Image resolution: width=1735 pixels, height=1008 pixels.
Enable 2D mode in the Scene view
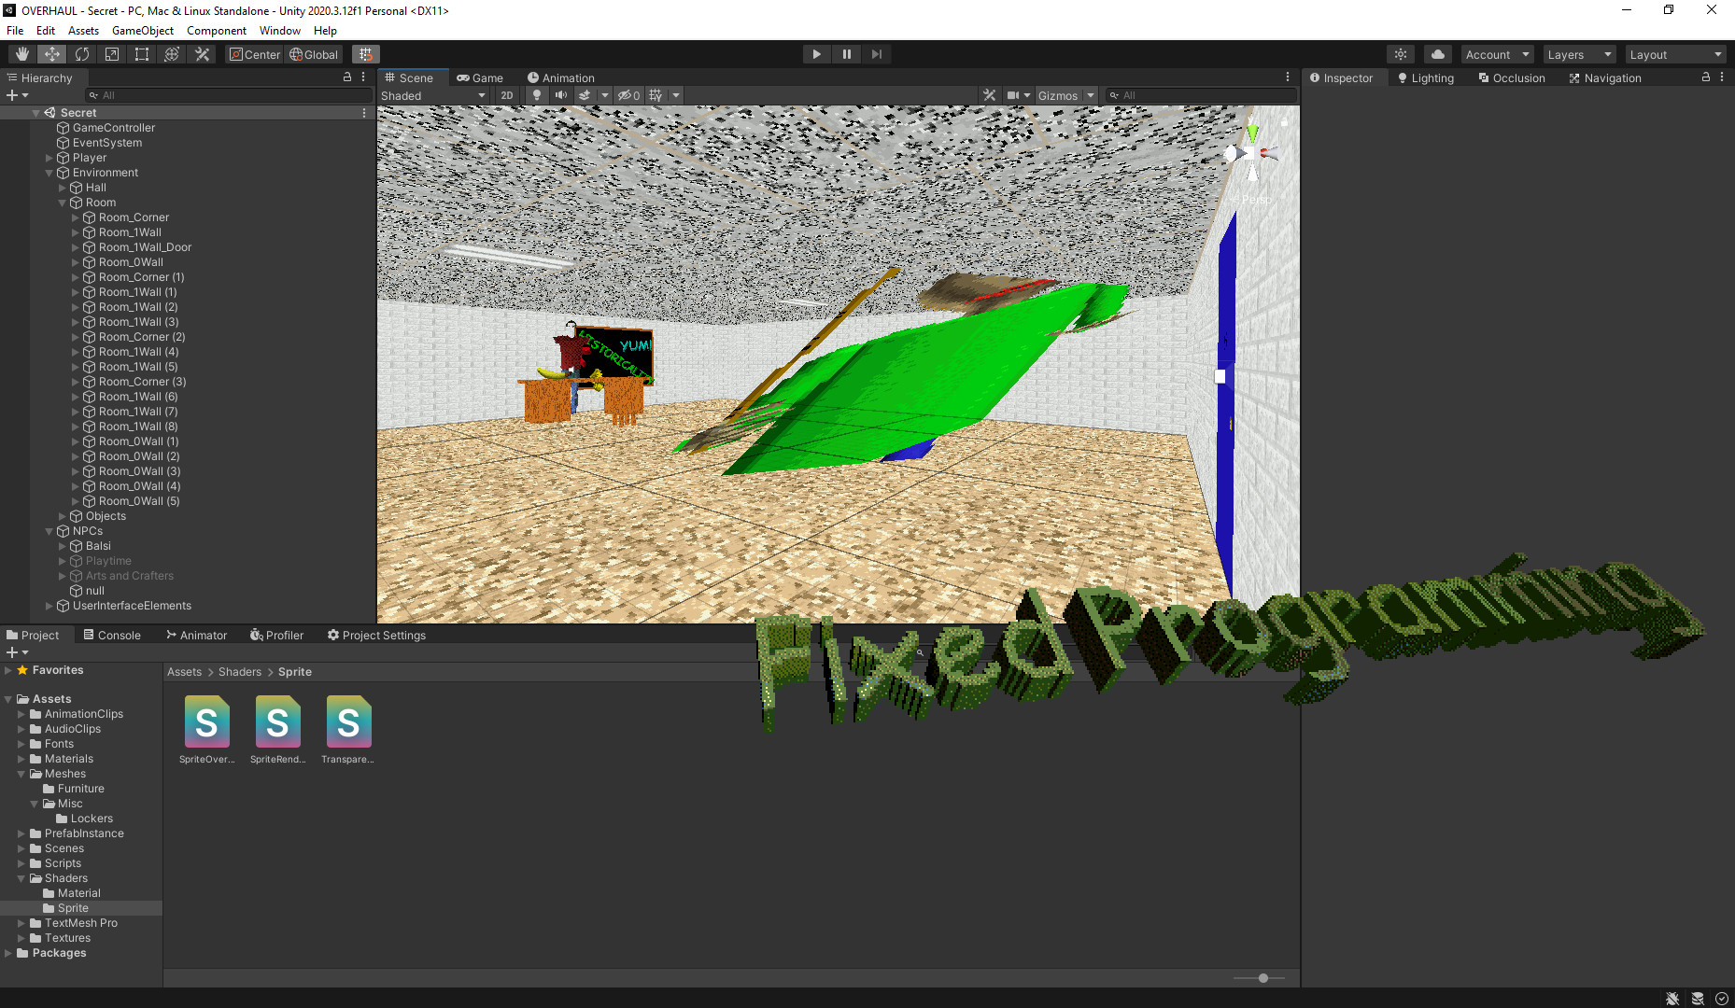point(507,95)
